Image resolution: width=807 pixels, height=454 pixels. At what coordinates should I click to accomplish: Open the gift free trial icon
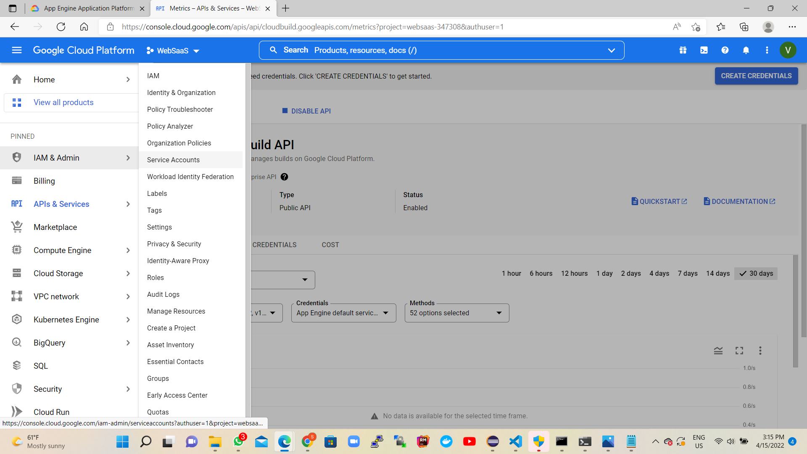tap(683, 50)
